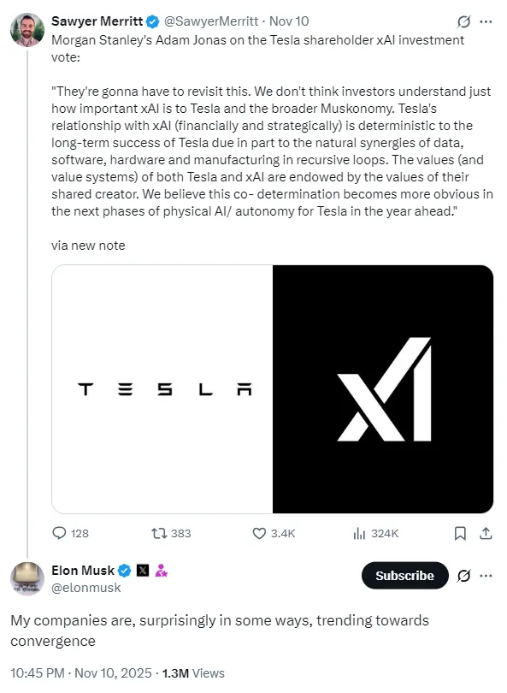Click the Grok actions icon on Sawyer's post
This screenshot has width=507, height=693.
pyautogui.click(x=463, y=21)
